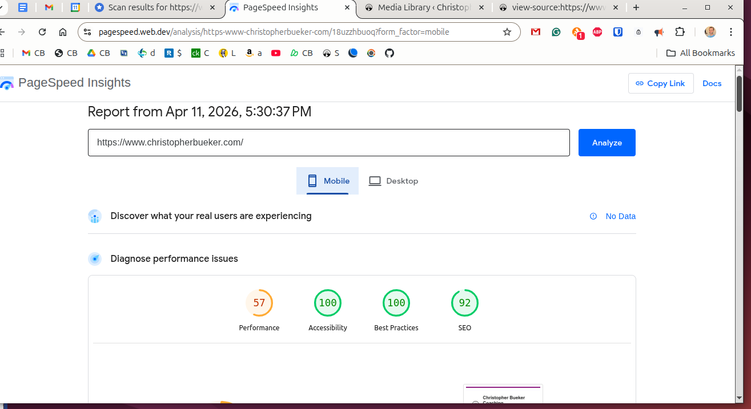Click the "Diagnose performance issues" heading
This screenshot has height=409, width=751.
174,259
